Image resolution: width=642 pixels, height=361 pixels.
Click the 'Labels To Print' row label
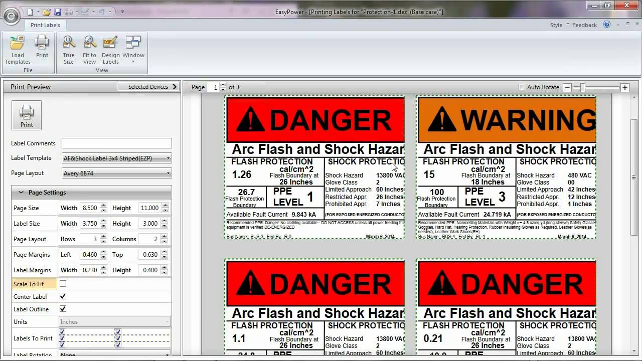(33, 338)
